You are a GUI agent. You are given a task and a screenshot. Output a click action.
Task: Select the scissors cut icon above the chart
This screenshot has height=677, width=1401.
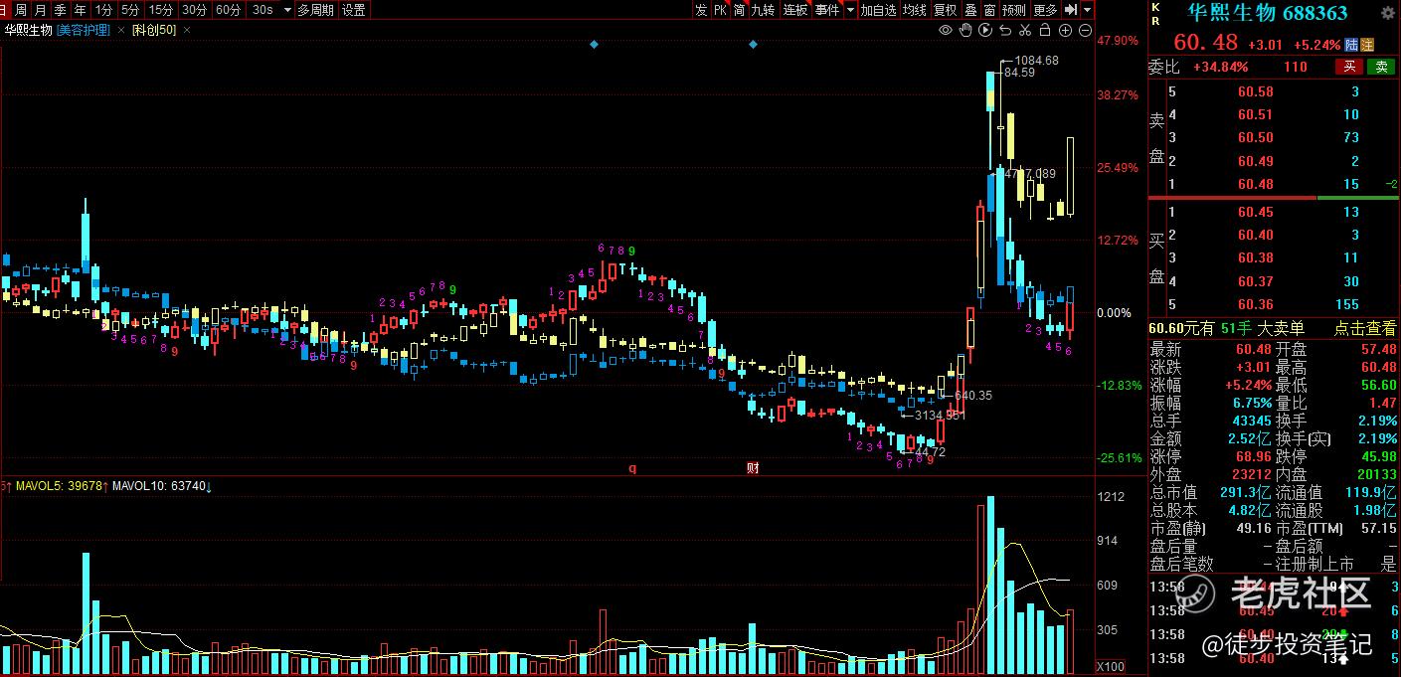tap(1025, 31)
